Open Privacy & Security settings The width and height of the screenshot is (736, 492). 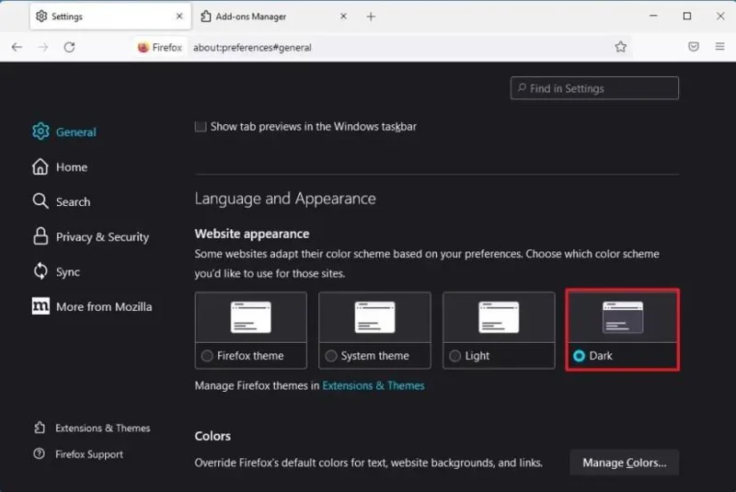(x=90, y=237)
